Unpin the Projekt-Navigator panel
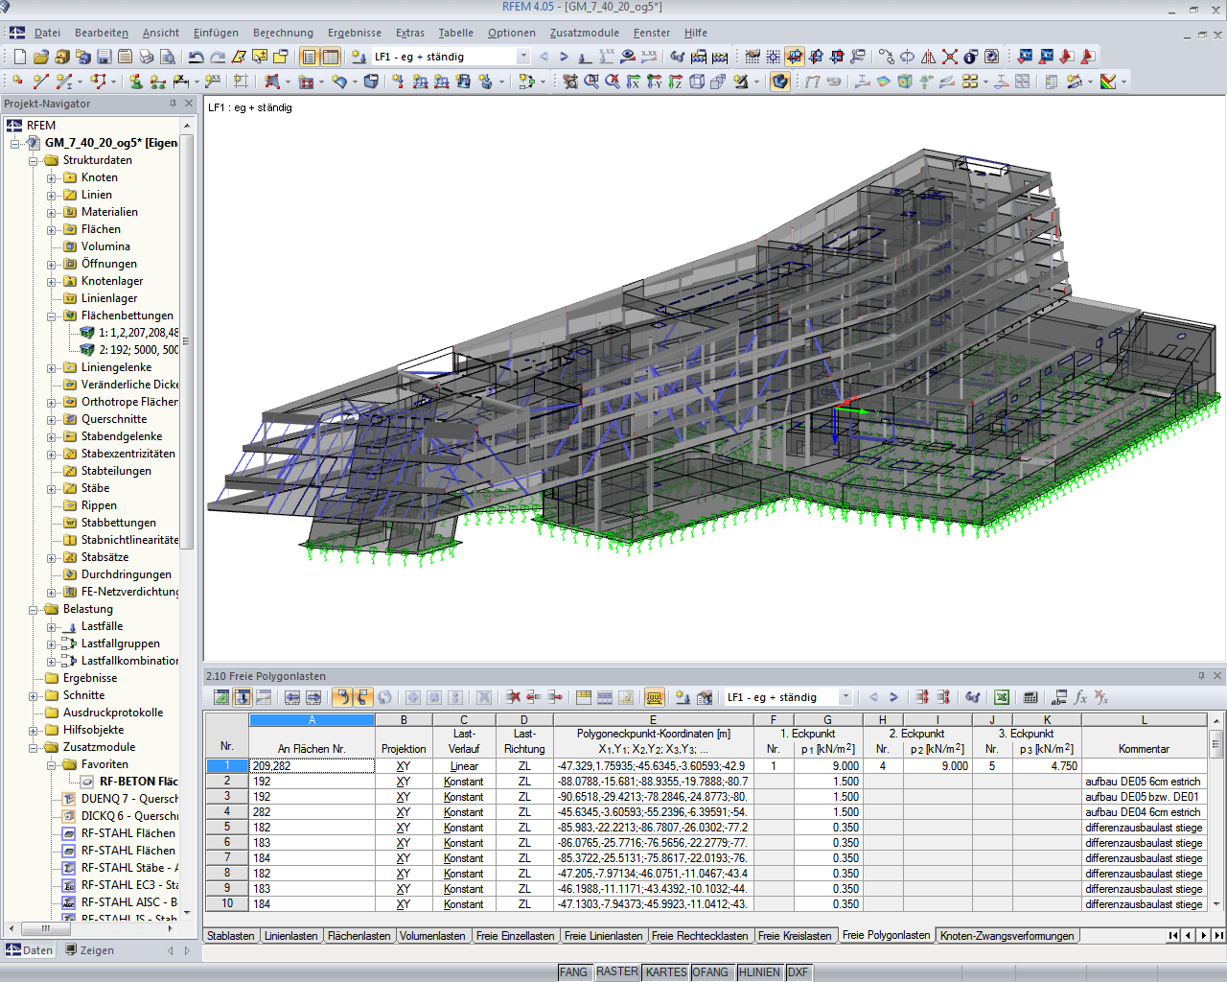This screenshot has width=1227, height=982. coord(173,104)
